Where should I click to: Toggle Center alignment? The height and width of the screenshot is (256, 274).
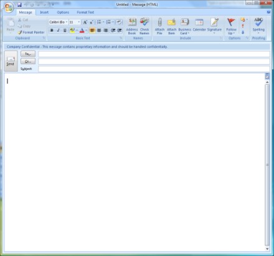point(99,31)
